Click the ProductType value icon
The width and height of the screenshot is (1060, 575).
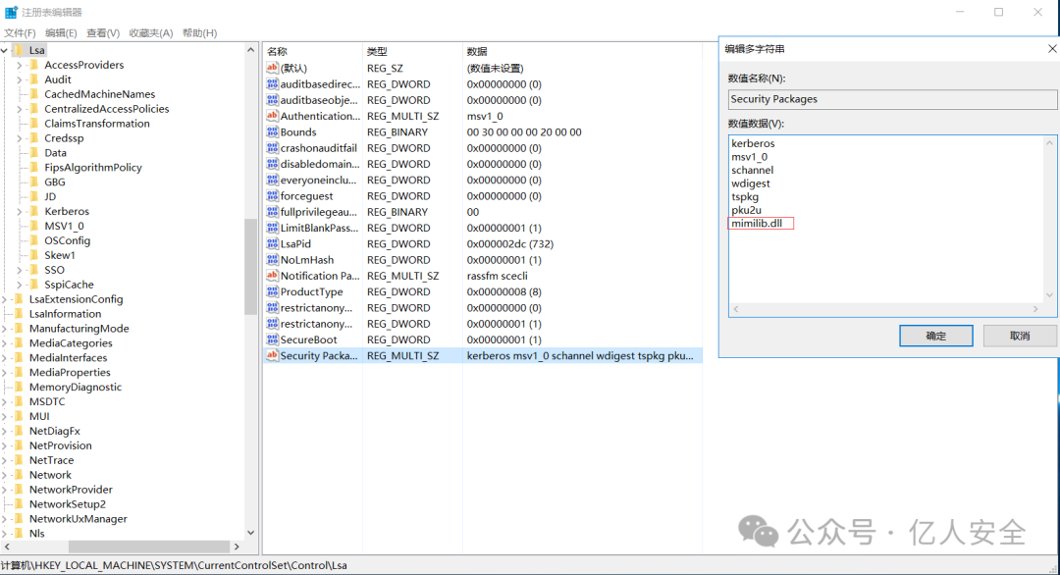tap(272, 291)
